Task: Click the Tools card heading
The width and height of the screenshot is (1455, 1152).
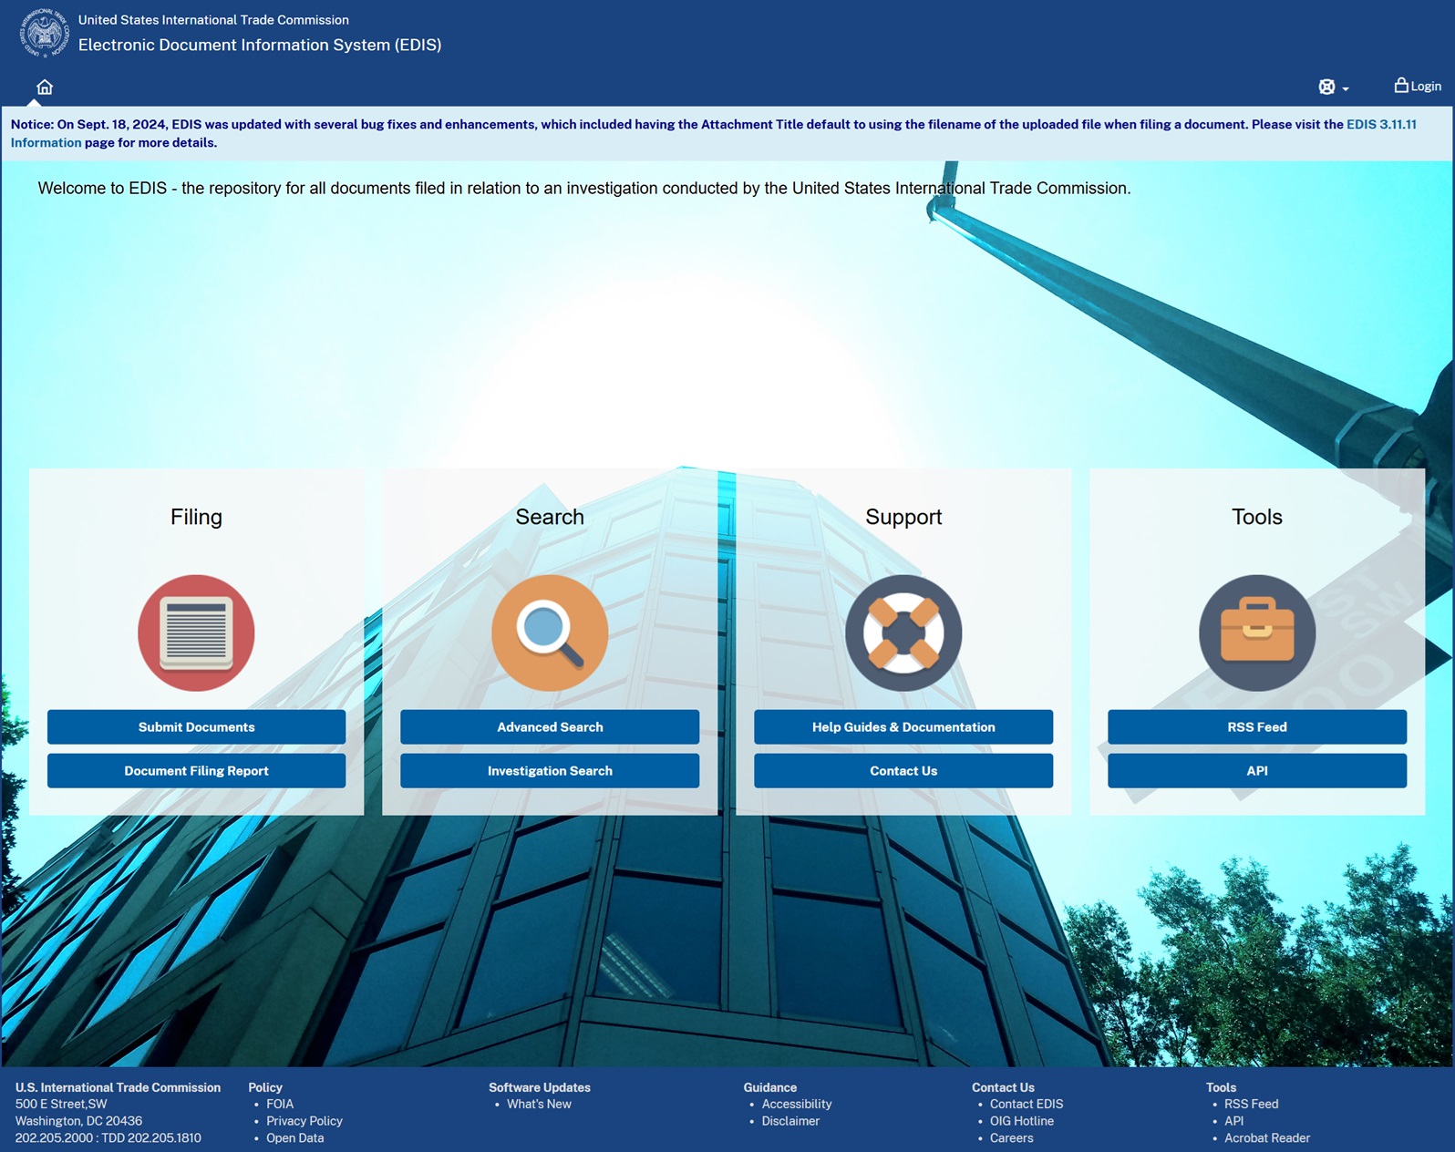Action: 1257,517
